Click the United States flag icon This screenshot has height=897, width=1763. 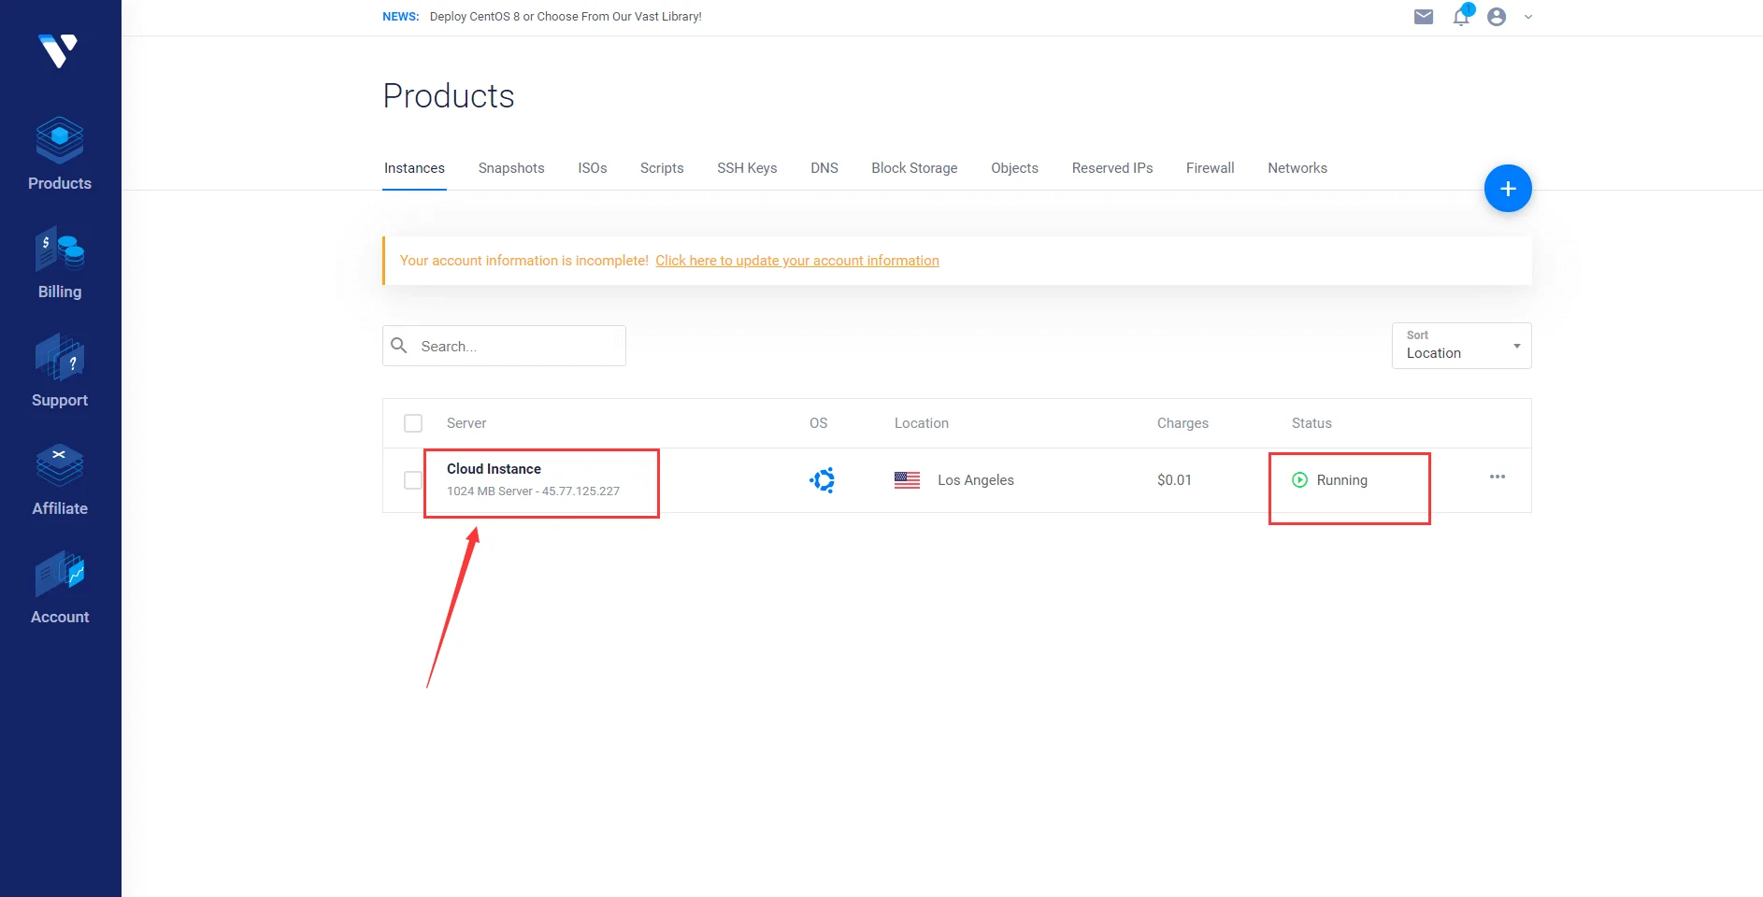click(907, 480)
